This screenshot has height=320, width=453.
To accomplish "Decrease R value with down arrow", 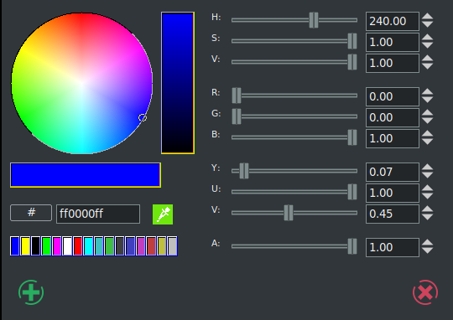I will pos(427,100).
